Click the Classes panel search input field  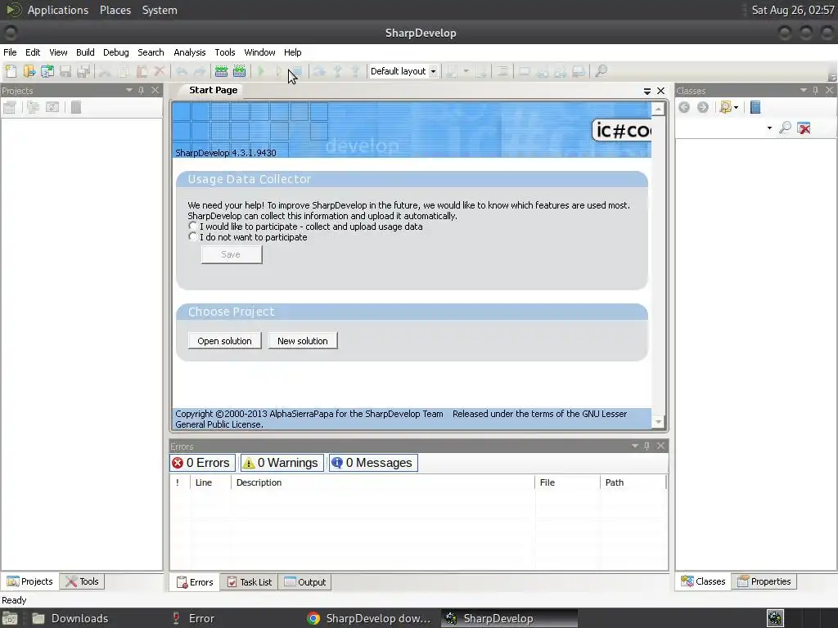tap(720, 128)
